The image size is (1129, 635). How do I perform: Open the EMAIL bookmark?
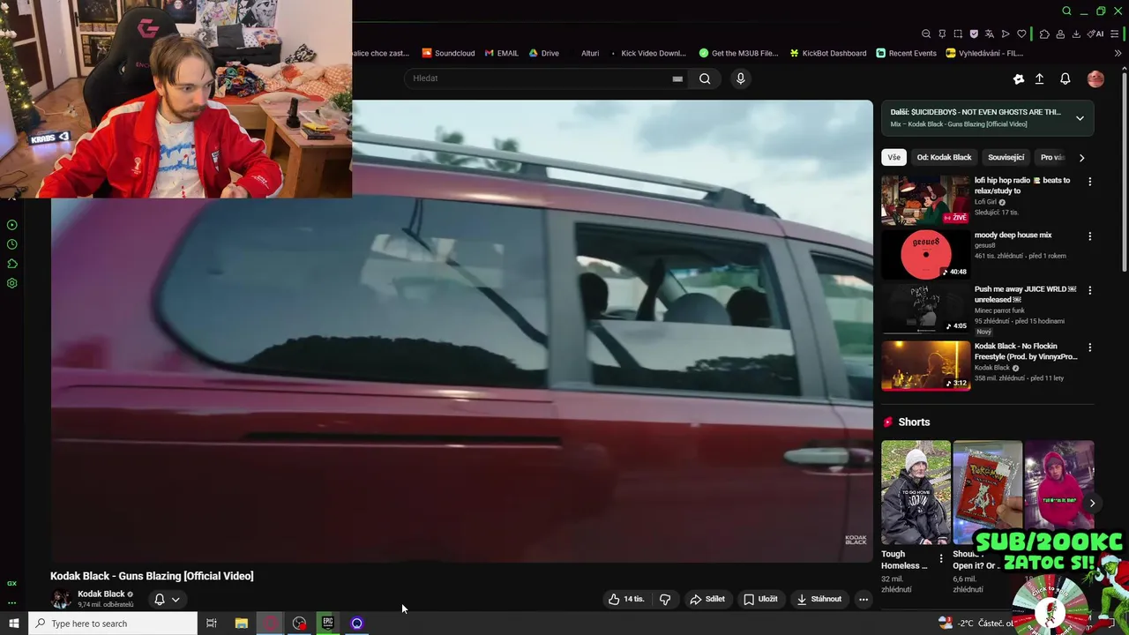point(502,53)
